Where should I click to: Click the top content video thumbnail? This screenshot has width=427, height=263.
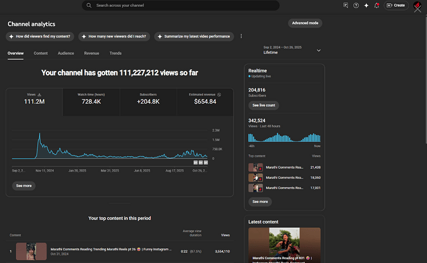point(32,251)
